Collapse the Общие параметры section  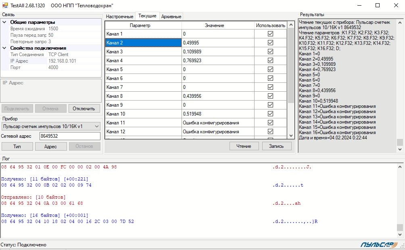pyautogui.click(x=4, y=22)
